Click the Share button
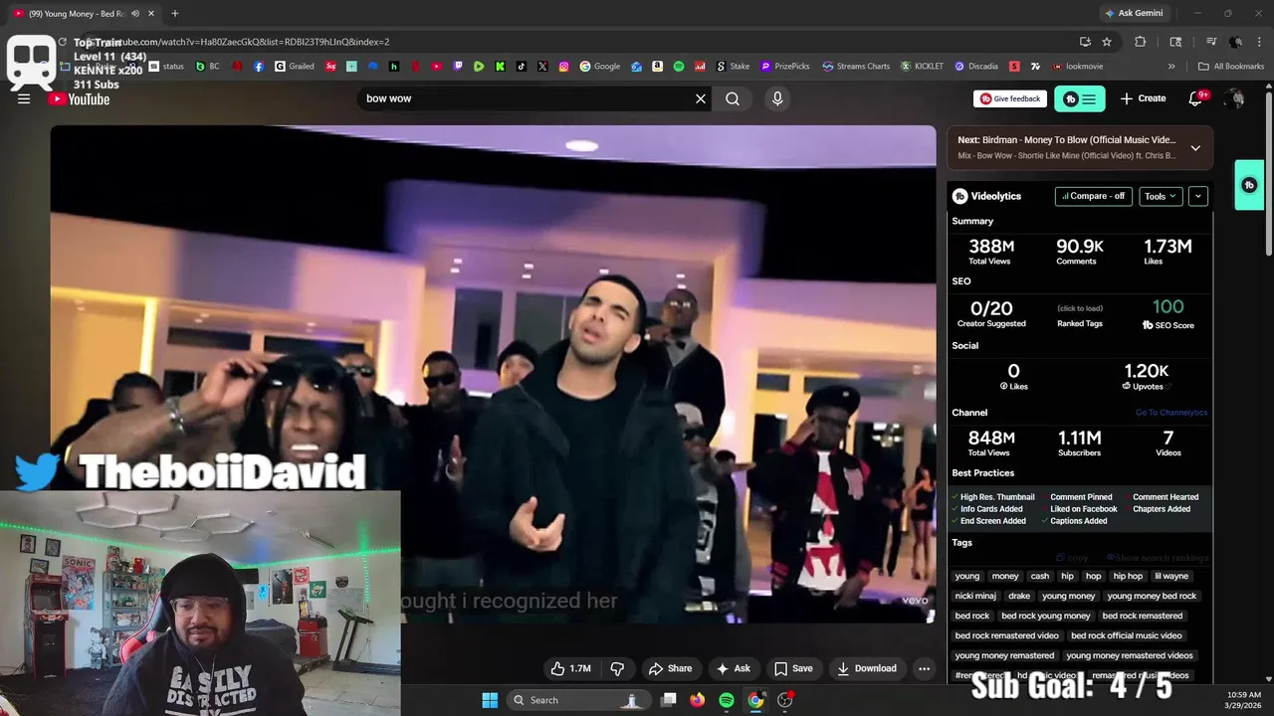 [x=670, y=668]
